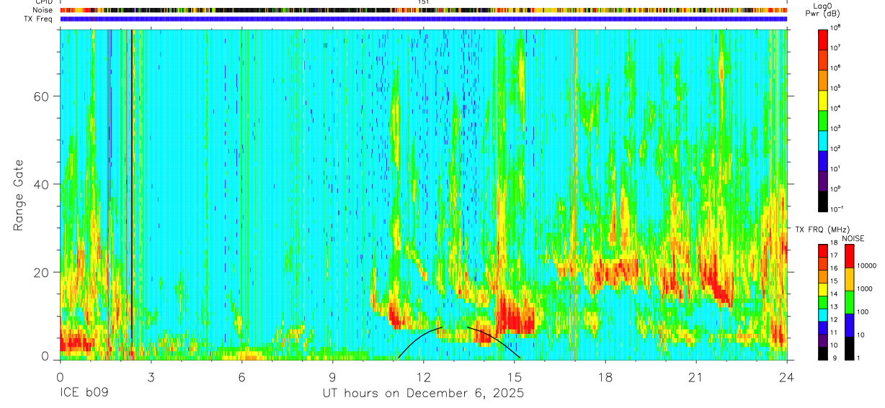885x408 pixels.
Task: Click the "21" UT hour tick label
Action: (x=696, y=377)
